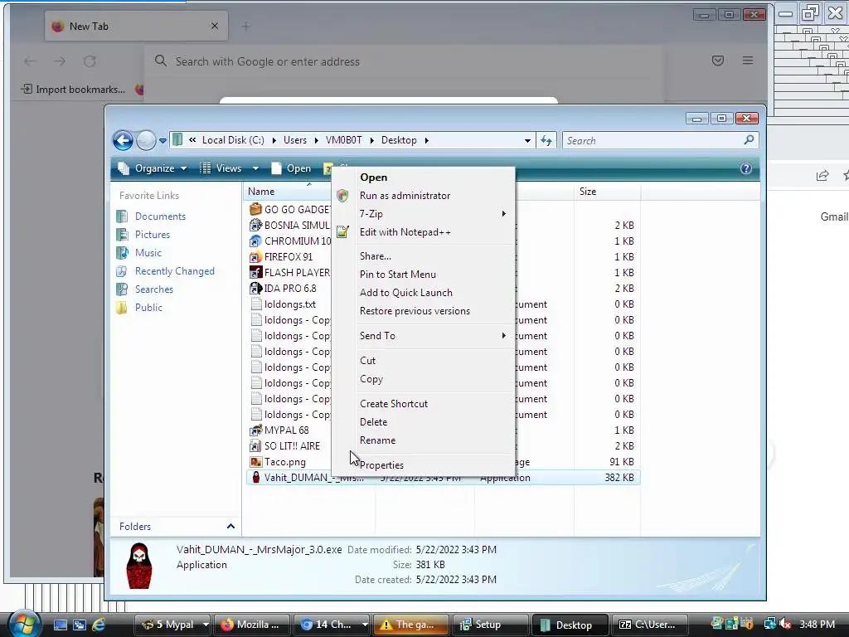This screenshot has width=849, height=637.
Task: Select Taco.png image file icon
Action: (255, 461)
